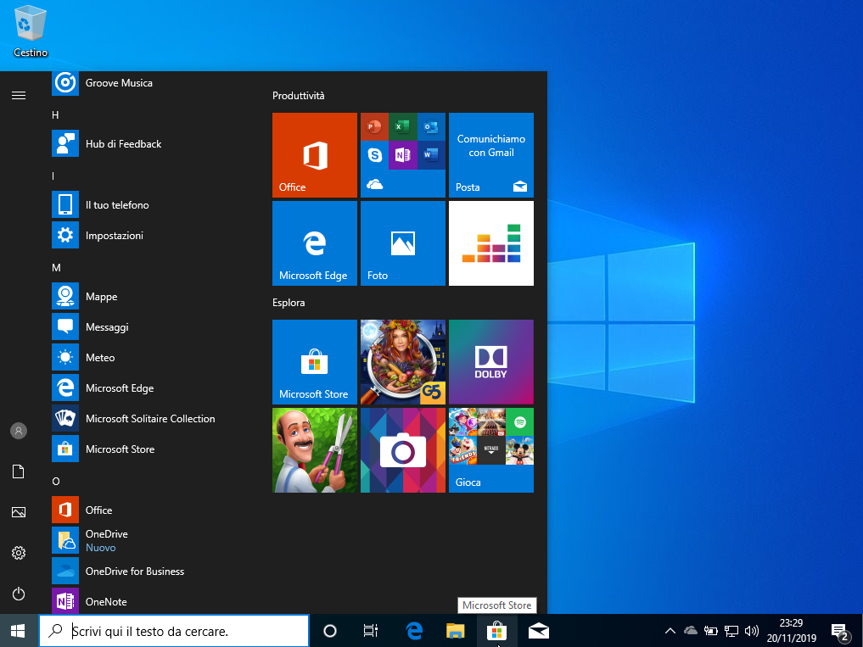Image resolution: width=863 pixels, height=647 pixels.
Task: Open Excel in the Office apps tile
Action: click(403, 127)
